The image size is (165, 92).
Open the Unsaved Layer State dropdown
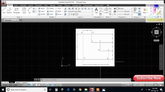pyautogui.click(x=80, y=11)
